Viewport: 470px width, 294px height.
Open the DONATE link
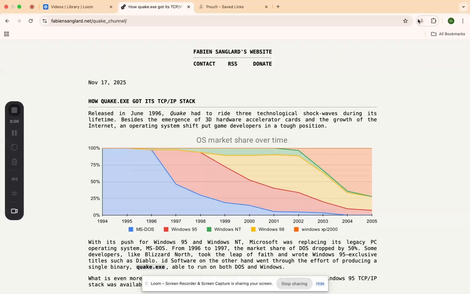(x=262, y=64)
